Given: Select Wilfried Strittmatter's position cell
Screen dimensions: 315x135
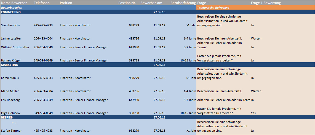Looking at the screenshot, I should [84, 47].
